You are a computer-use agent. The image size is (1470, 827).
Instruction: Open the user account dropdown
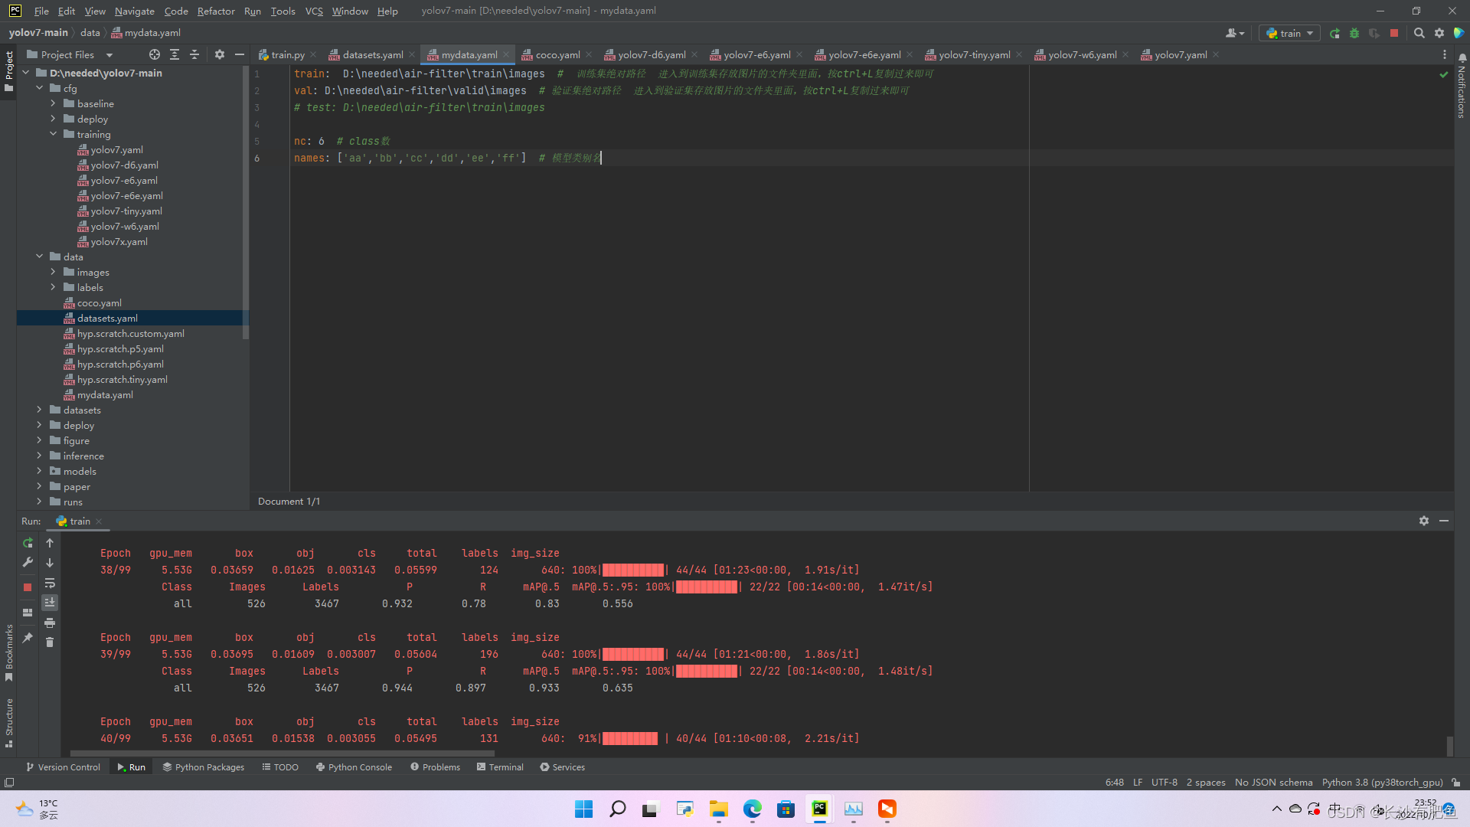1234,33
